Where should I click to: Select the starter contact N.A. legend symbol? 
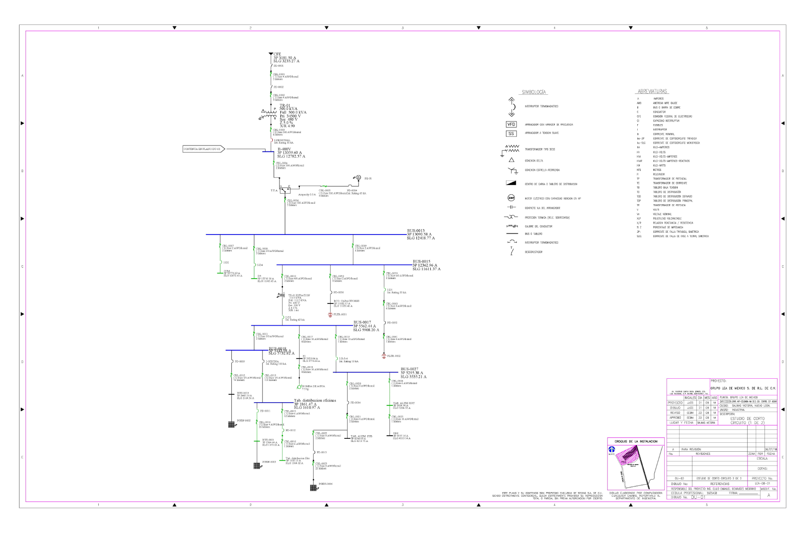pos(511,208)
